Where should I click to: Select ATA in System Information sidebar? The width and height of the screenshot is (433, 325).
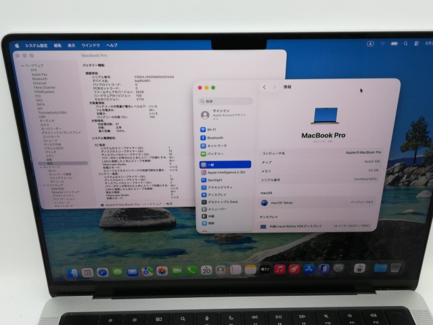(34, 70)
